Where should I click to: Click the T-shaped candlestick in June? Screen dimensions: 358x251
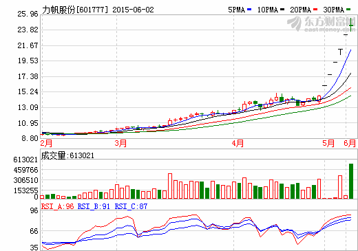[340, 52]
